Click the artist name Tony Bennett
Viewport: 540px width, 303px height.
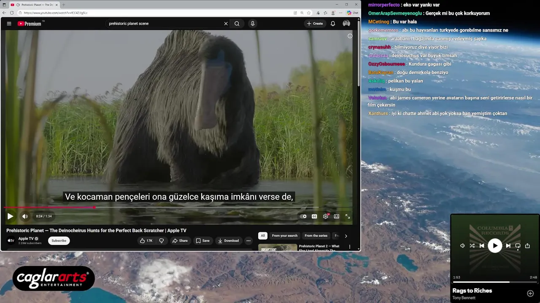click(x=464, y=298)
